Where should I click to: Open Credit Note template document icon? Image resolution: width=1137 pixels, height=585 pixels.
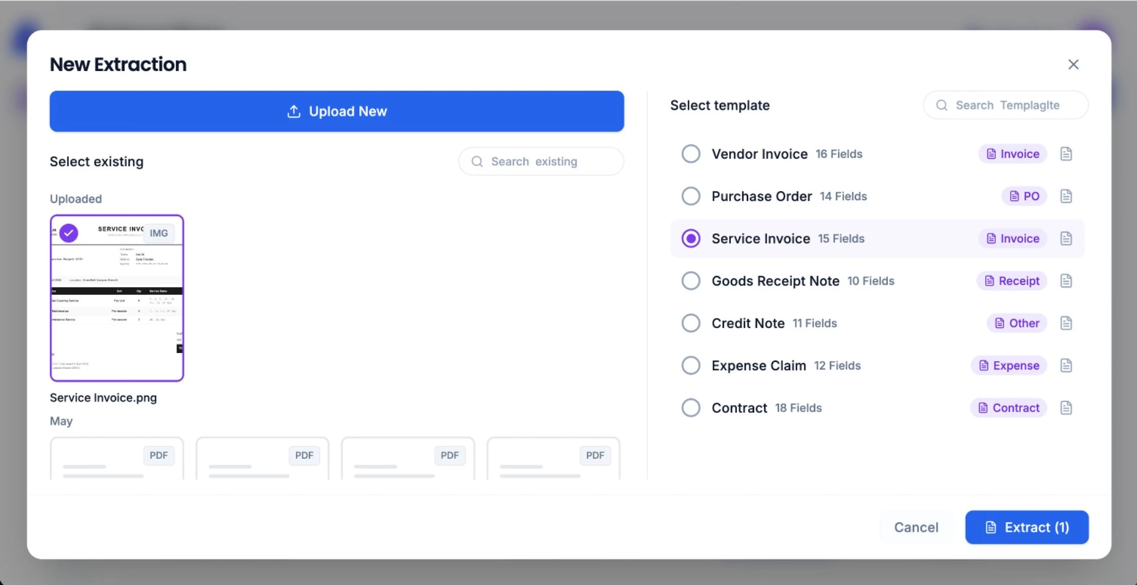tap(1066, 323)
